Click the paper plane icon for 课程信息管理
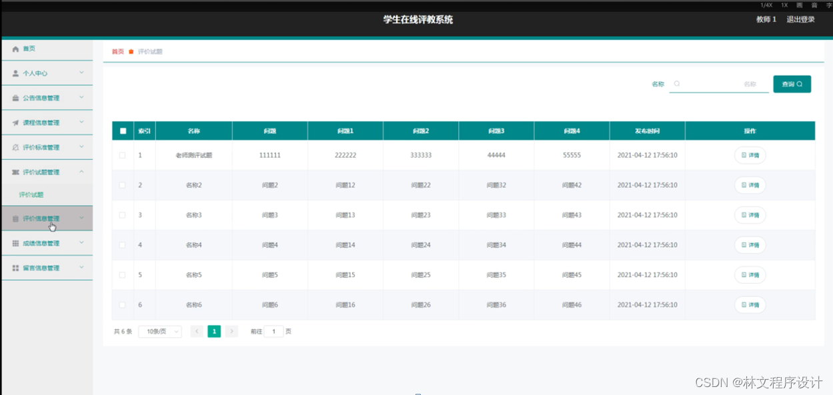The image size is (833, 395). click(x=16, y=123)
